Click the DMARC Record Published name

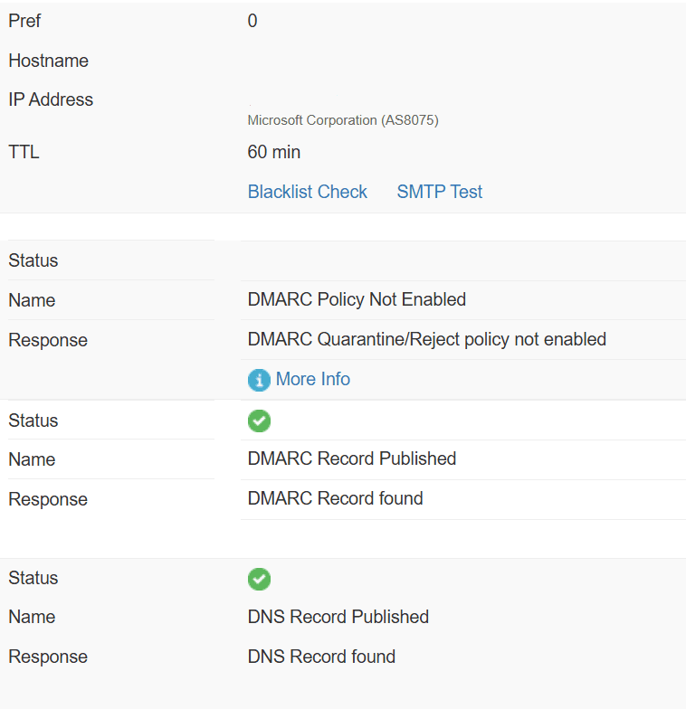pos(351,458)
